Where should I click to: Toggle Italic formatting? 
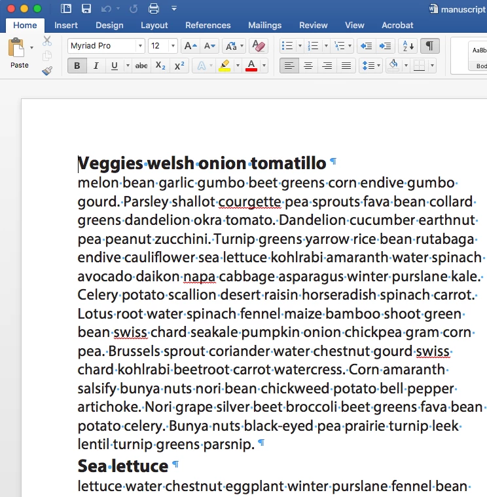[96, 66]
